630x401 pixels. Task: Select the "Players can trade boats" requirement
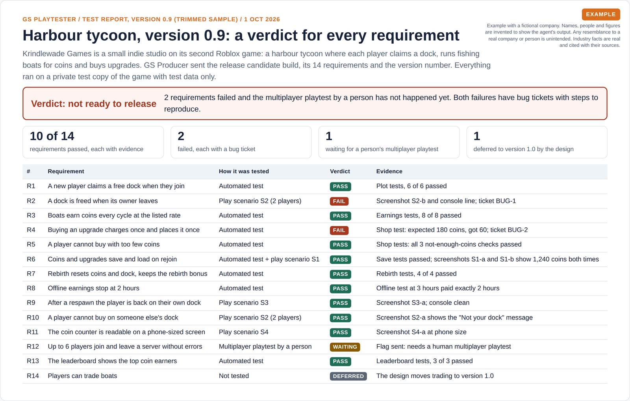[82, 376]
